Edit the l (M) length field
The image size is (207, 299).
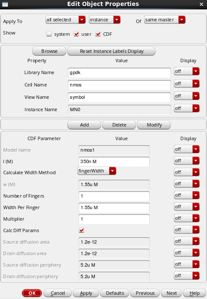click(x=114, y=161)
